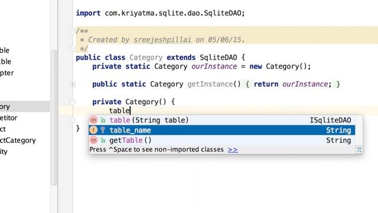Click field icon beside table_name
Screen dimensions: 378x213
pos(93,130)
